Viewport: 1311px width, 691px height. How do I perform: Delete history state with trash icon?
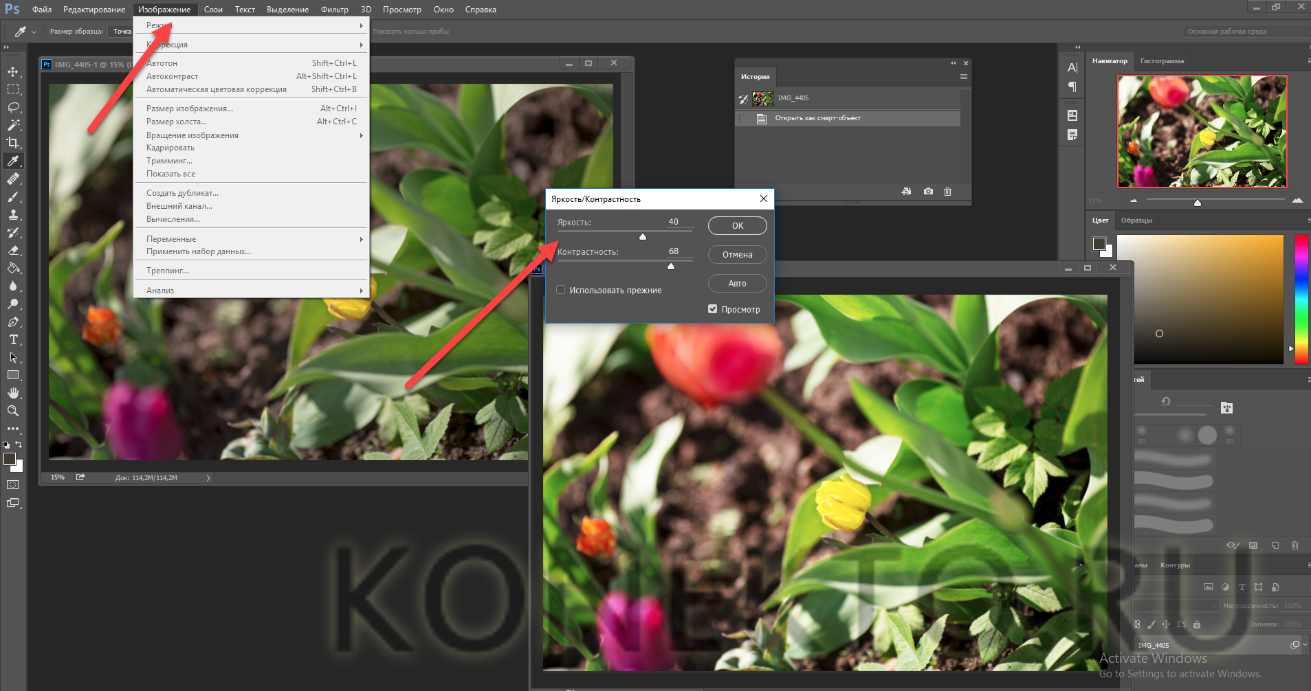click(947, 192)
